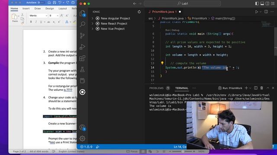The height and width of the screenshot is (155, 277).
Task: Switch to Word Layout tab
Action: tap(63, 9)
